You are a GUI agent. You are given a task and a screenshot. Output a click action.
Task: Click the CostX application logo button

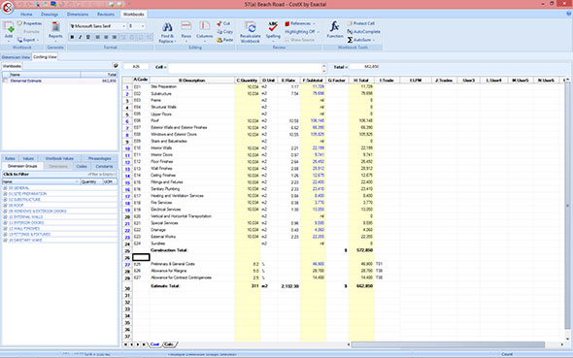click(8, 8)
